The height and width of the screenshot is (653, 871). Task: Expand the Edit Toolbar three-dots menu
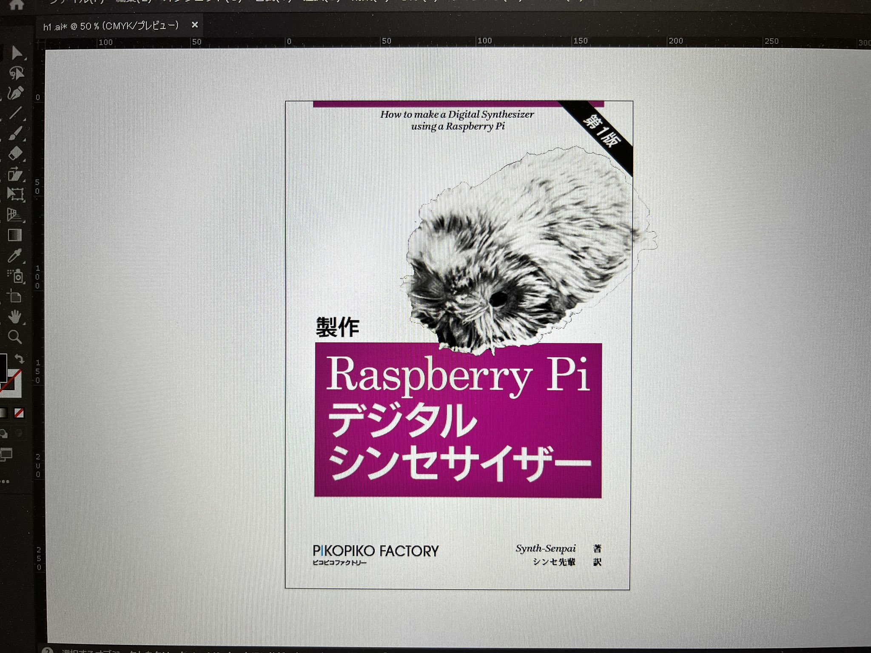4,482
